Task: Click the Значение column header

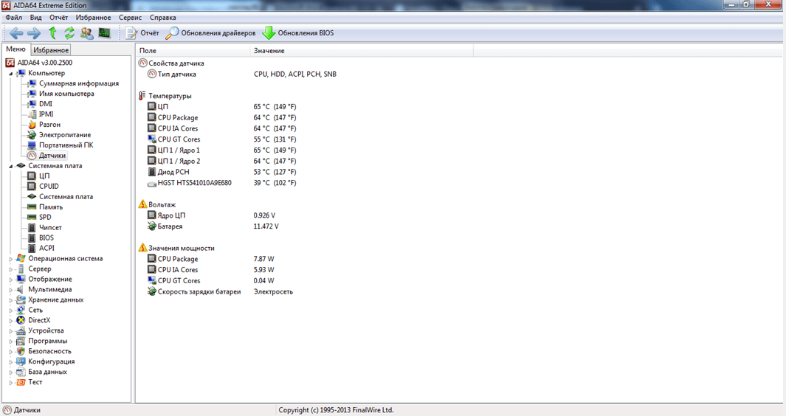Action: [x=362, y=51]
